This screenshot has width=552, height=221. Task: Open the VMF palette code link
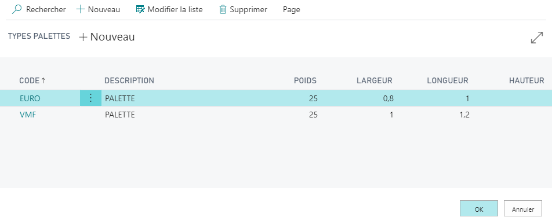pyautogui.click(x=28, y=115)
